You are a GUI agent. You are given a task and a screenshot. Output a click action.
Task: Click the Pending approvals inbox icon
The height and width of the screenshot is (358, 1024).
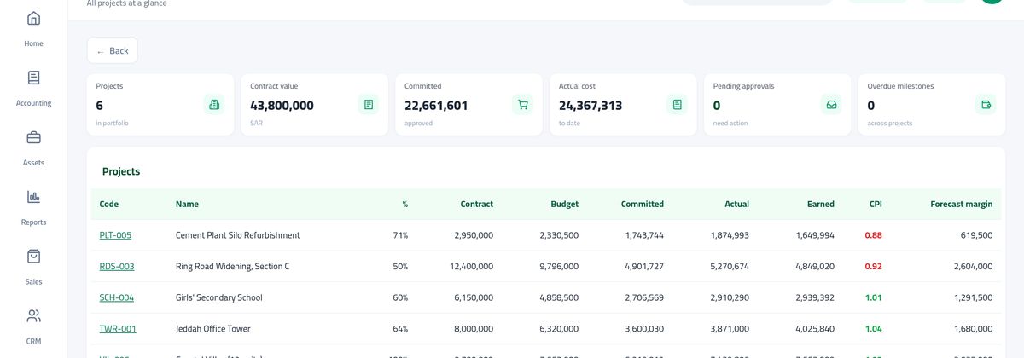click(831, 105)
